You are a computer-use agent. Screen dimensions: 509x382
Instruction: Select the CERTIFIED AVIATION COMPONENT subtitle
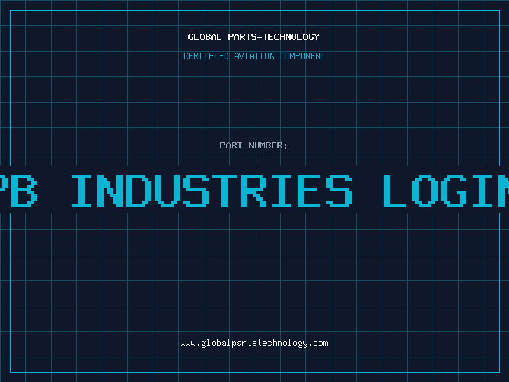pos(254,56)
